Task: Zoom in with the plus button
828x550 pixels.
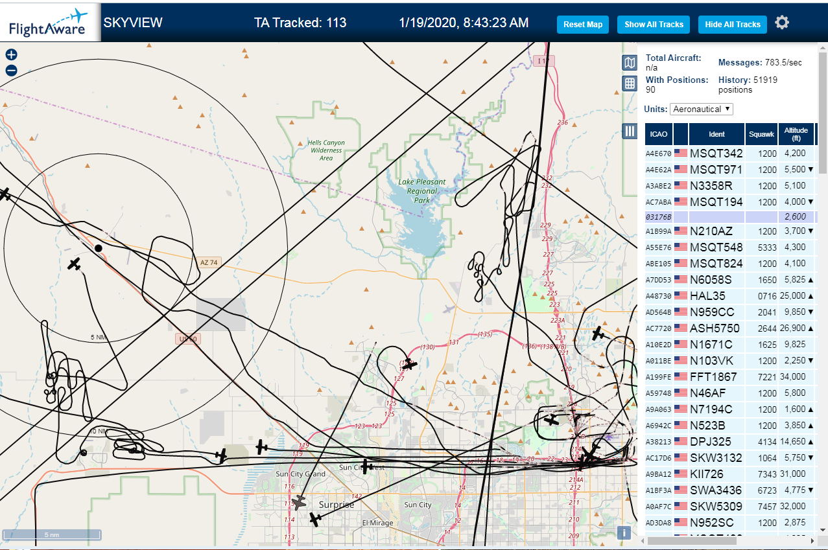Action: point(11,55)
